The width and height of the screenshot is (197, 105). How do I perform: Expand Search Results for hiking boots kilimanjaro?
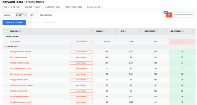81,97
